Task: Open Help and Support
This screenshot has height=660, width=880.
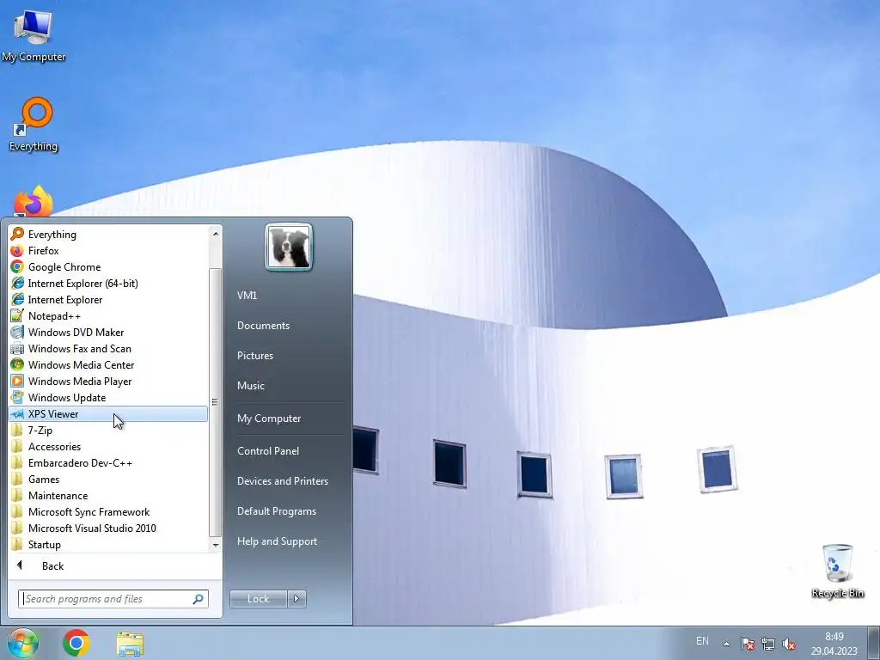Action: click(x=277, y=541)
